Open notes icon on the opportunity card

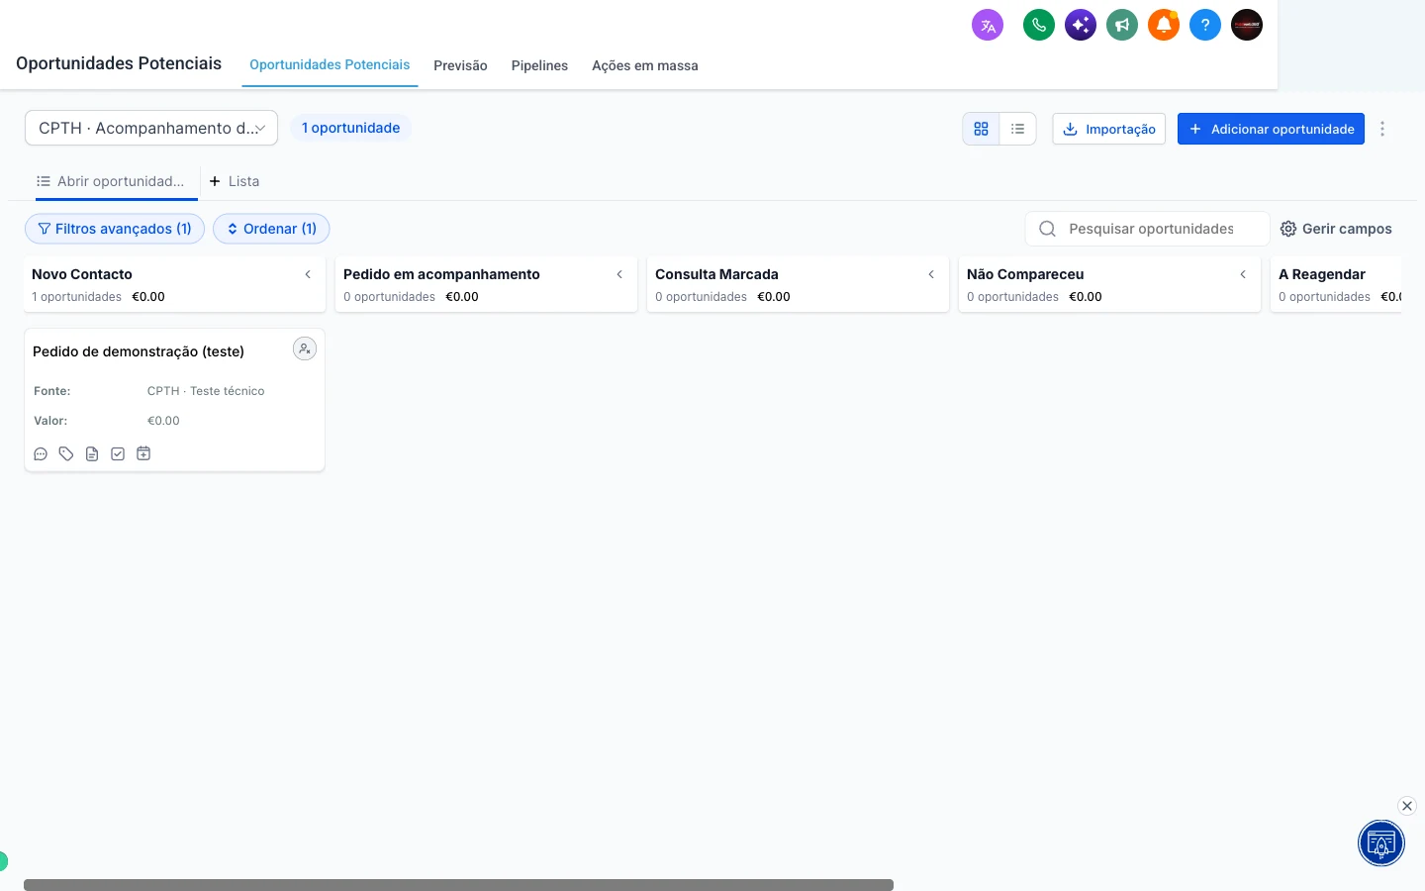92,454
